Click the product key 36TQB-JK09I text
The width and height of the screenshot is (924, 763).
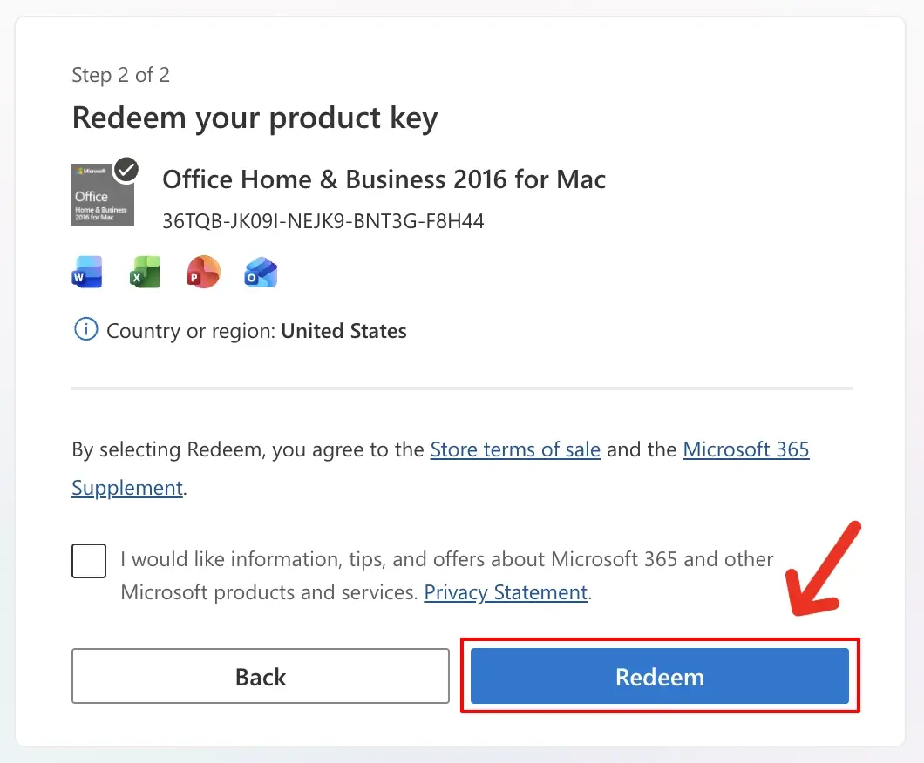[x=323, y=221]
